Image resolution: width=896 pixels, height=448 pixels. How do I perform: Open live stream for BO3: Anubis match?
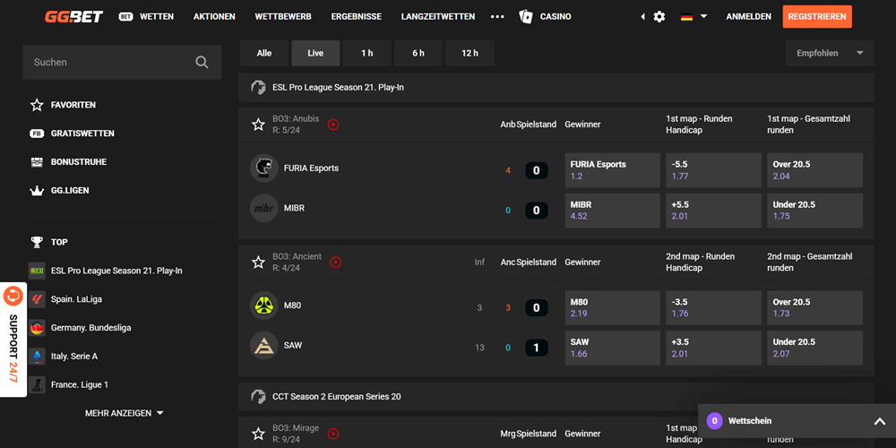(333, 125)
